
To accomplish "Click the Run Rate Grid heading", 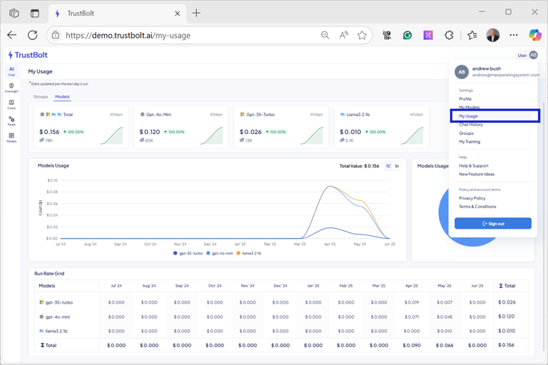I will (49, 274).
